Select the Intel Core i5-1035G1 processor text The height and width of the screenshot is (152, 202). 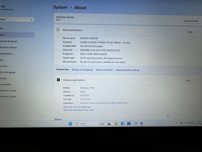click(105, 43)
